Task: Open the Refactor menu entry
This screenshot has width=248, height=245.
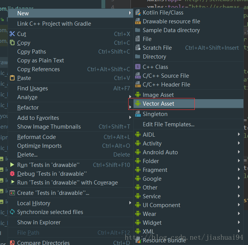Action: tap(70, 108)
